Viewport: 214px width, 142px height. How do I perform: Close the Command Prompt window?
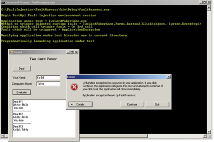tap(209, 2)
